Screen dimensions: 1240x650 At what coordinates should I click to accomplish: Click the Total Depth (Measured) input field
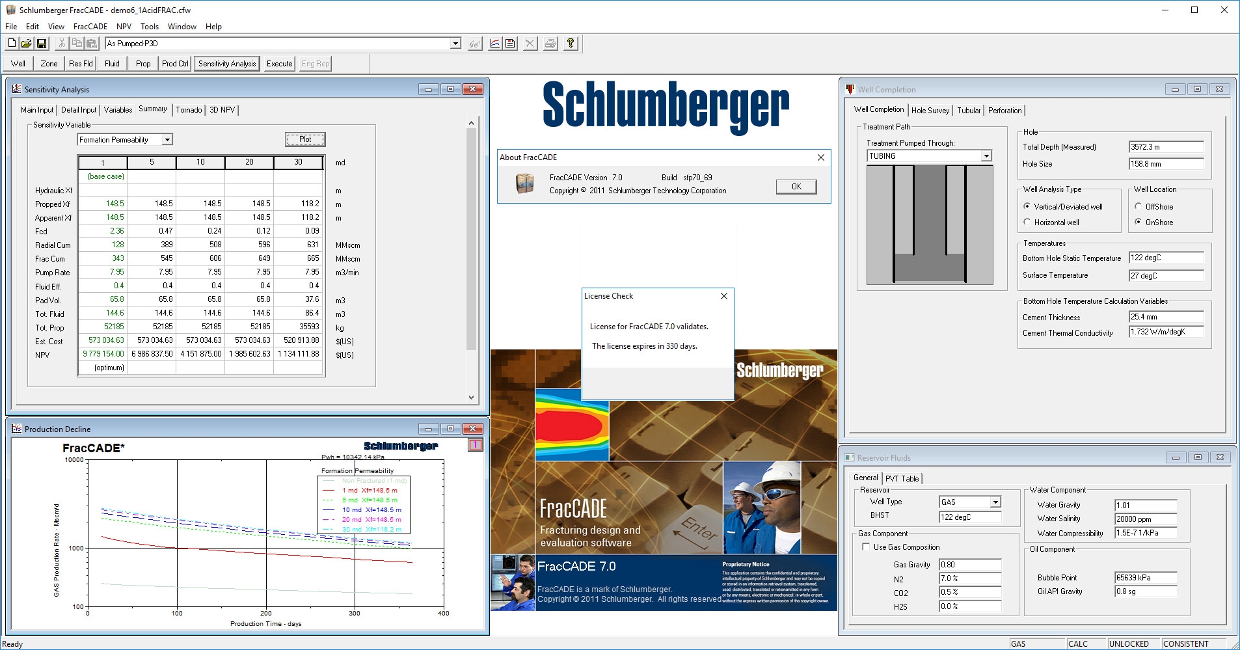click(x=1165, y=147)
